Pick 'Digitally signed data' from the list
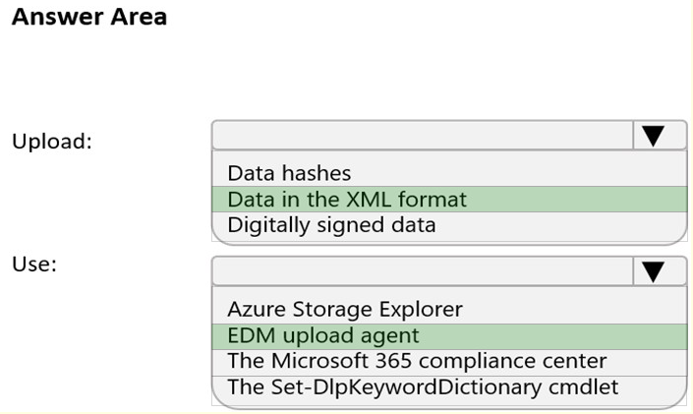Image resolution: width=693 pixels, height=414 pixels. (331, 225)
